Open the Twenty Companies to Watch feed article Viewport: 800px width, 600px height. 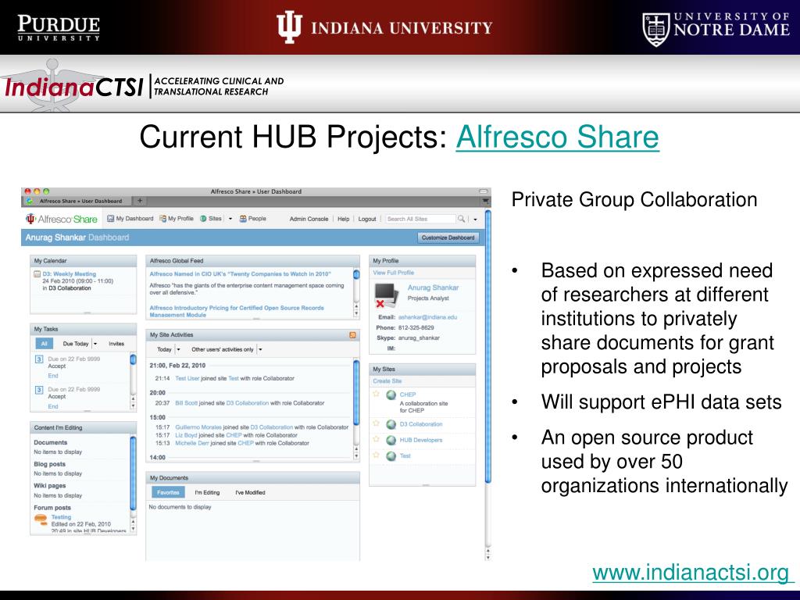pos(241,274)
